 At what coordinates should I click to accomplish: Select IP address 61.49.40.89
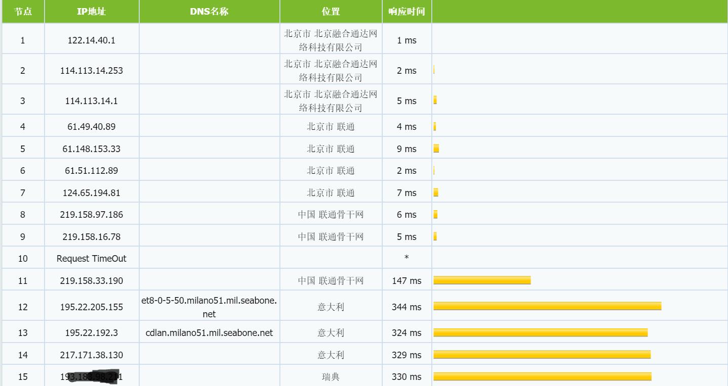coord(92,127)
